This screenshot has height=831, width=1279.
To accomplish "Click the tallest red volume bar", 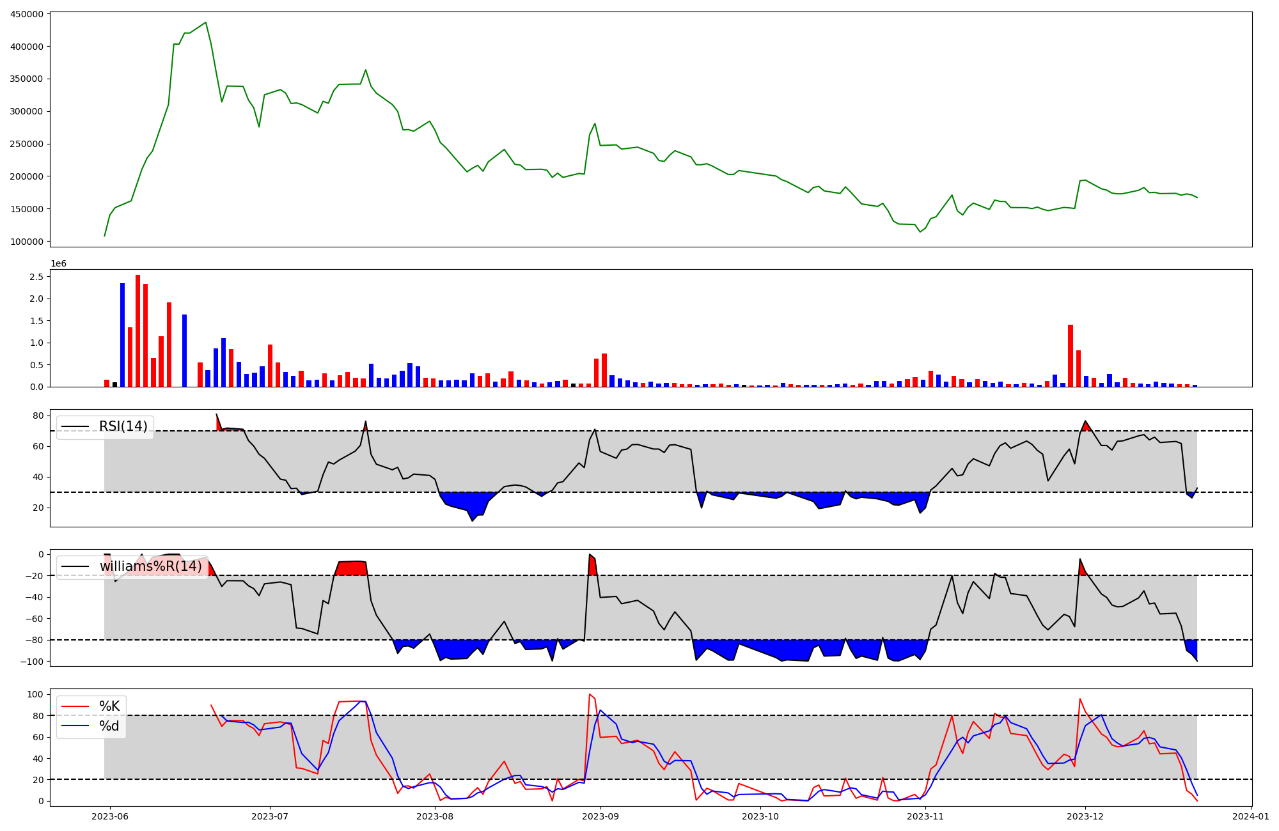I will pos(137,331).
